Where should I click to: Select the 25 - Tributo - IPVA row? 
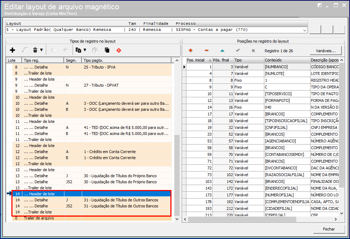click(x=92, y=67)
